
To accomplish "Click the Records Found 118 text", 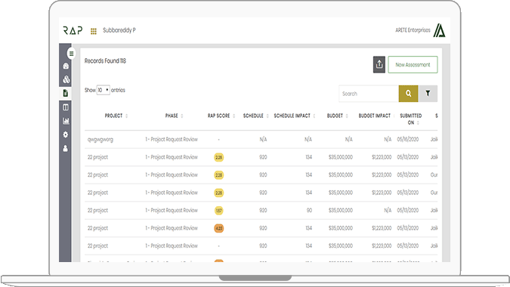I will click(105, 60).
